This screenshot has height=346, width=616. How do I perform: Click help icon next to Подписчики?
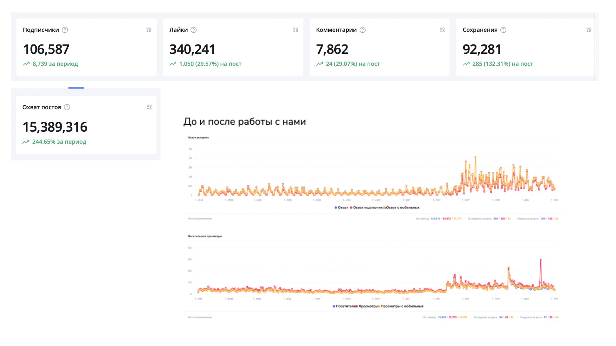(65, 30)
